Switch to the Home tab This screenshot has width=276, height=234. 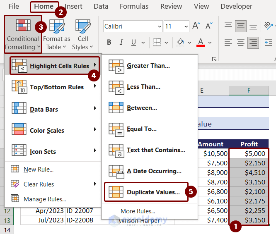(44, 6)
